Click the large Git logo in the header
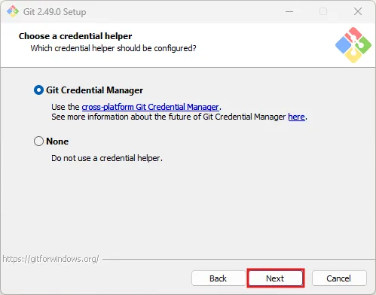The image size is (376, 295). [353, 45]
